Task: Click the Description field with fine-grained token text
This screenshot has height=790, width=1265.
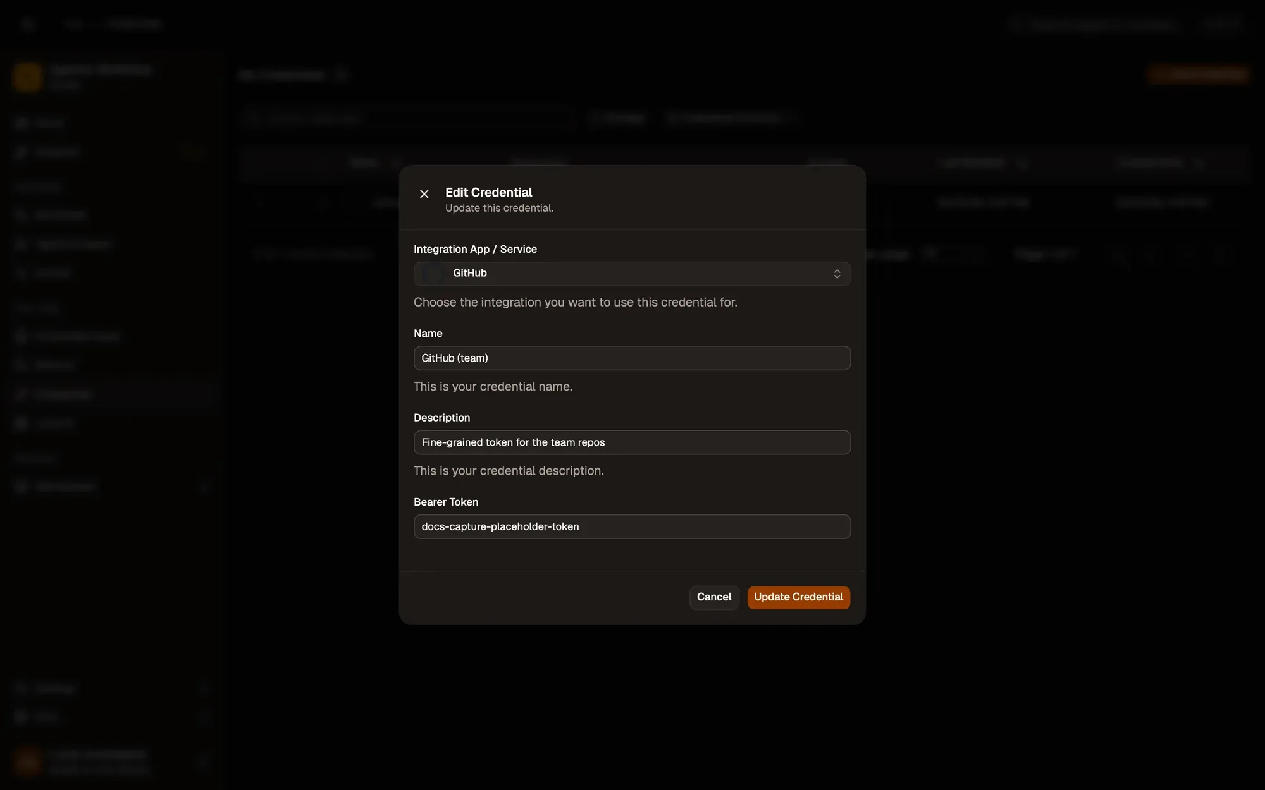Action: click(x=632, y=442)
